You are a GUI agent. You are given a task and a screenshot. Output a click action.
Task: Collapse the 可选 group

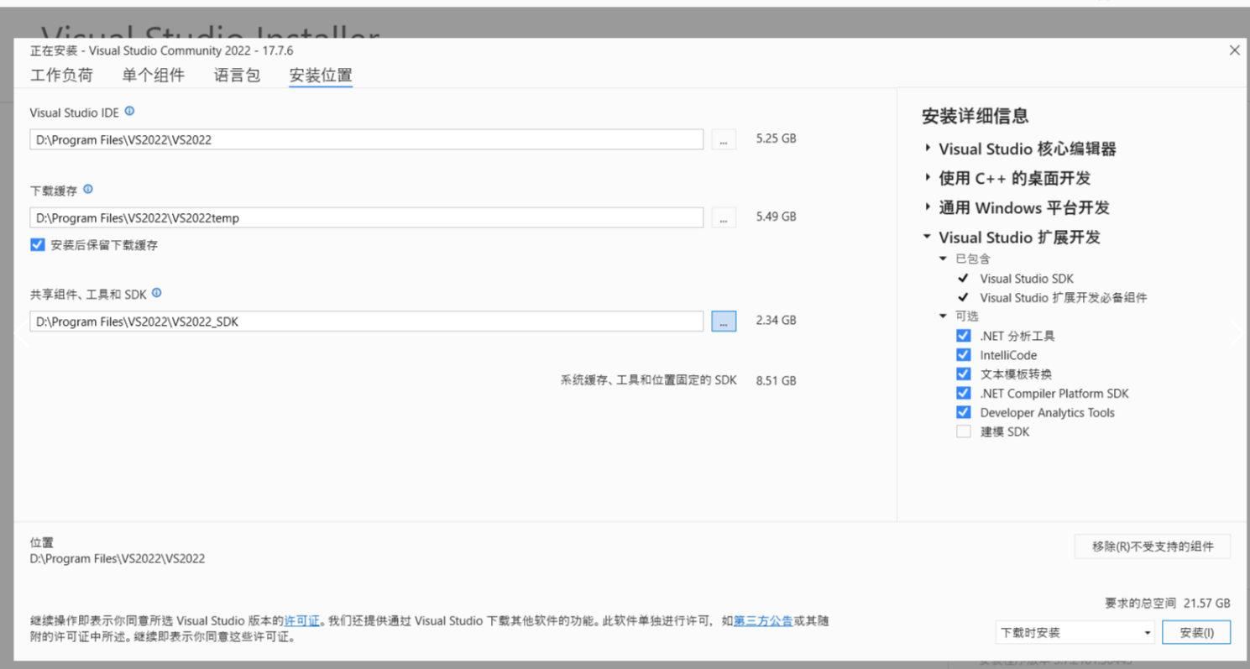coord(944,316)
